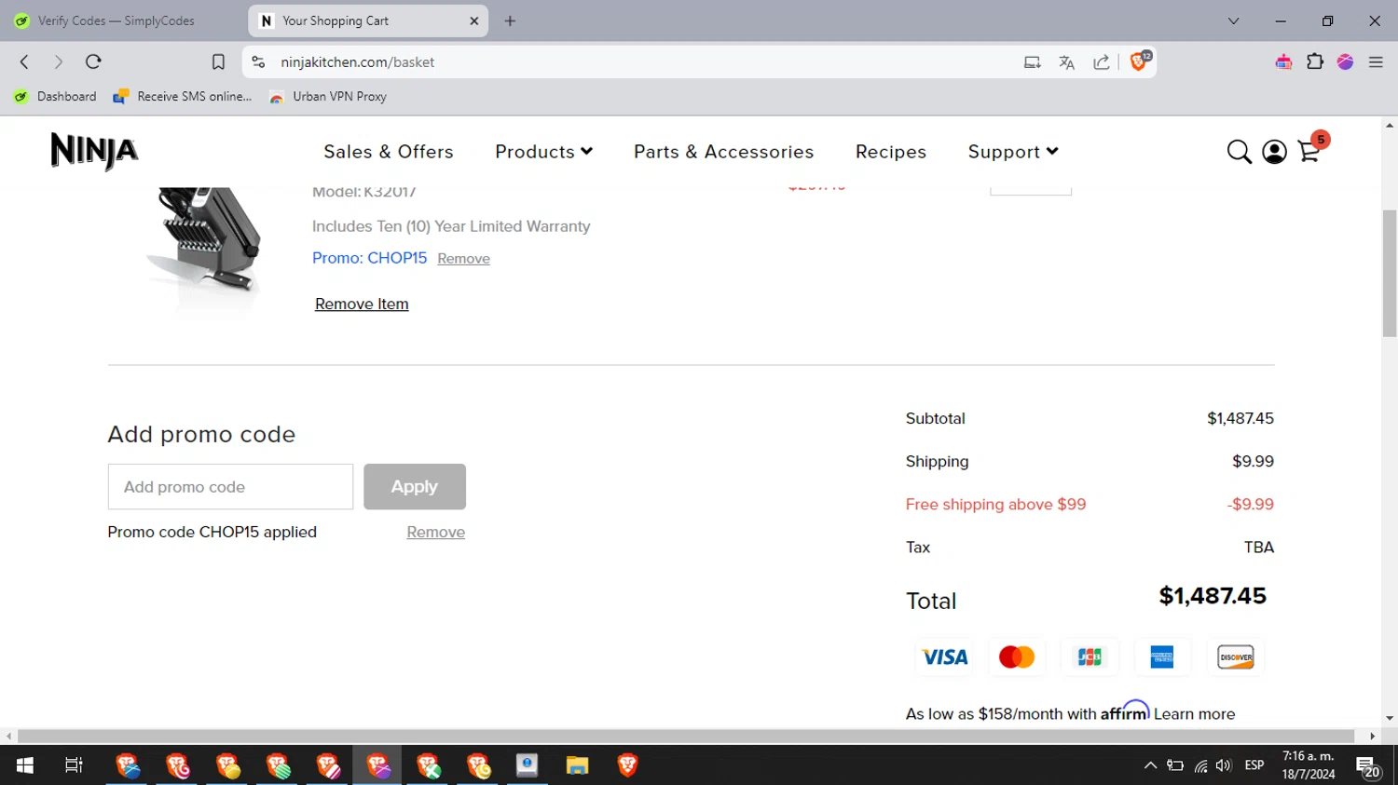Open a new browser tab
This screenshot has height=785, width=1398.
(x=510, y=20)
